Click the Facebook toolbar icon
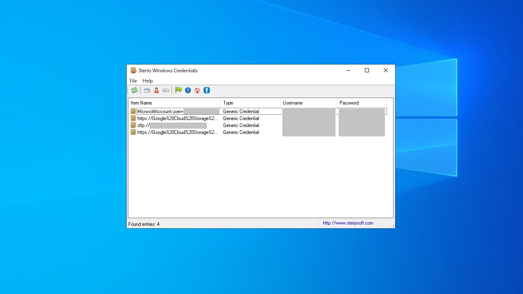This screenshot has width=523, height=294. pyautogui.click(x=207, y=90)
